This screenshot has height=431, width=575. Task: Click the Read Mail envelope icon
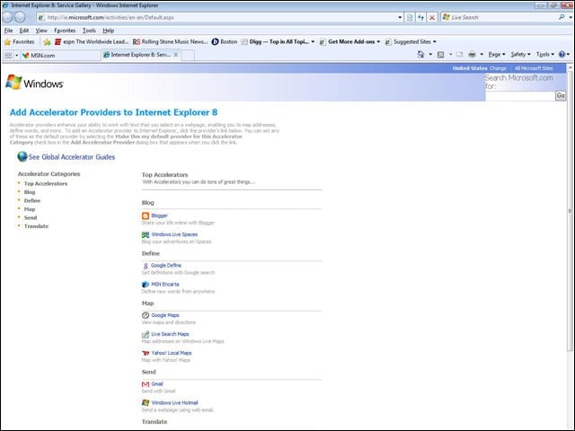coord(459,54)
